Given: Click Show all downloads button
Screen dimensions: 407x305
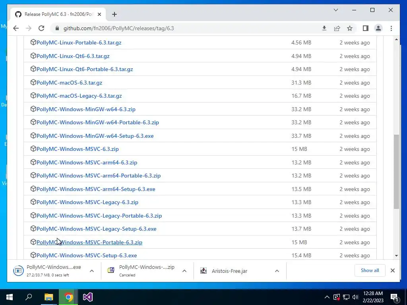Looking at the screenshot, I should (x=370, y=270).
